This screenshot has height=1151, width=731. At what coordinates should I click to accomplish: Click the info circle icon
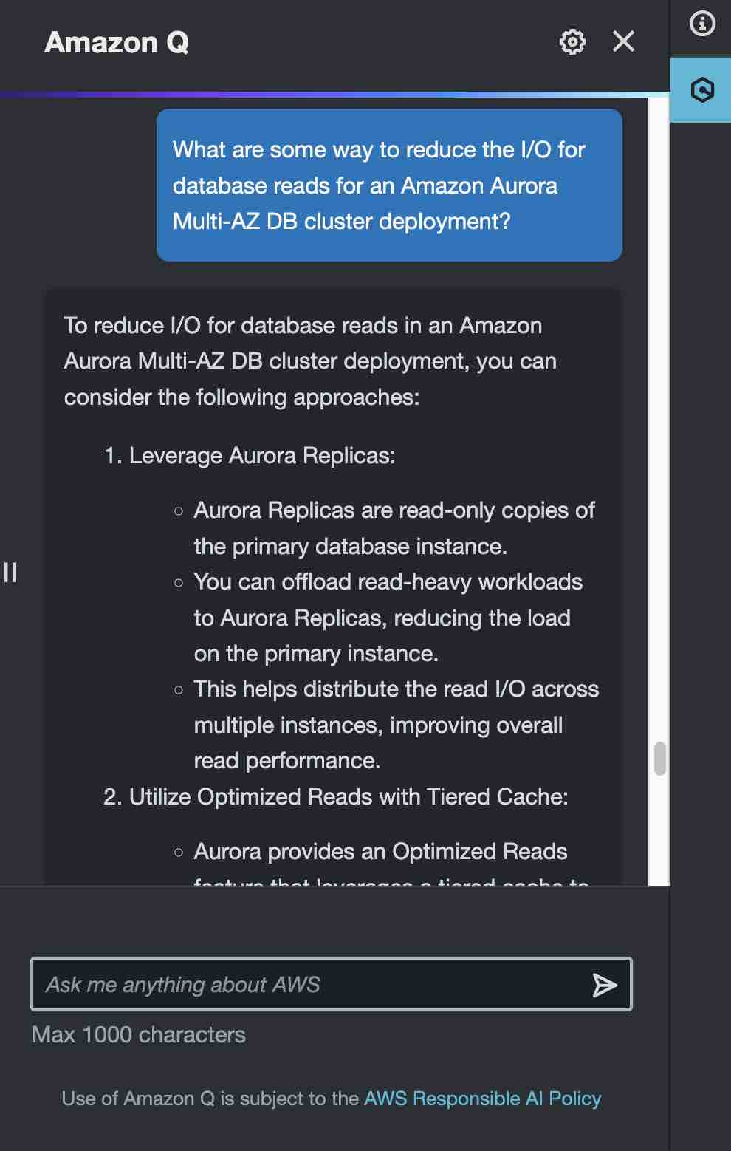[x=702, y=24]
